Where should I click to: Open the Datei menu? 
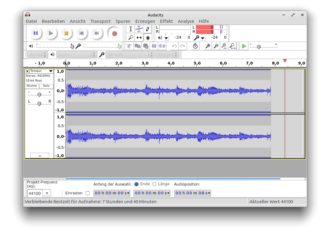(31, 21)
